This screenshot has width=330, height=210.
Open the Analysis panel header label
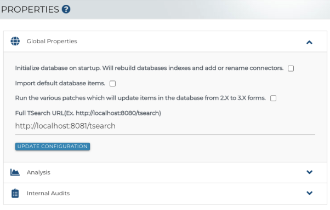coord(38,172)
